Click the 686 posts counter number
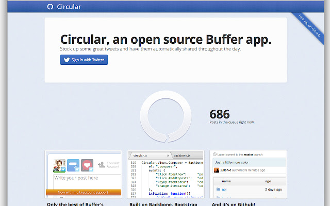 (x=220, y=114)
